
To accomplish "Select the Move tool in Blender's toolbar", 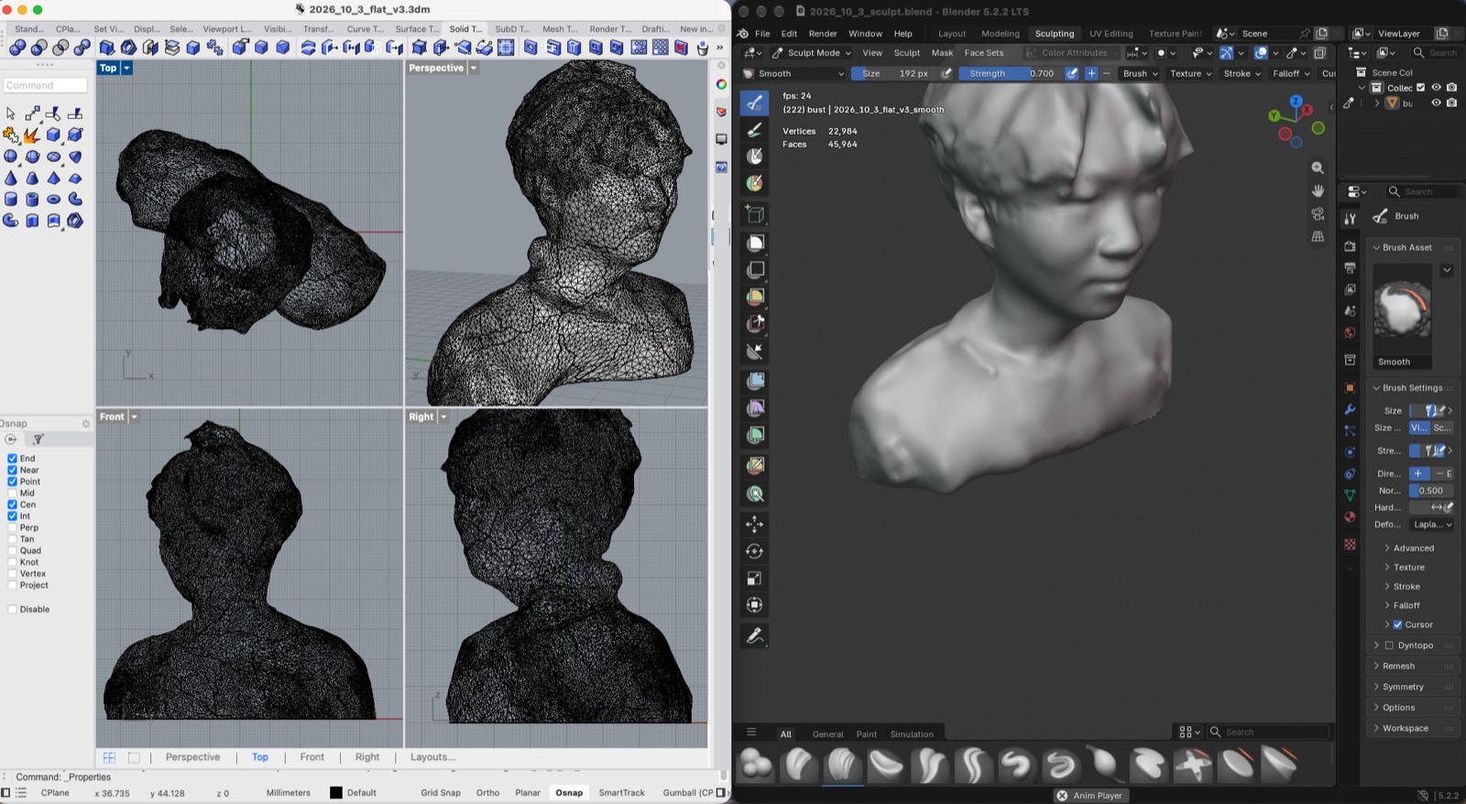I will [754, 524].
